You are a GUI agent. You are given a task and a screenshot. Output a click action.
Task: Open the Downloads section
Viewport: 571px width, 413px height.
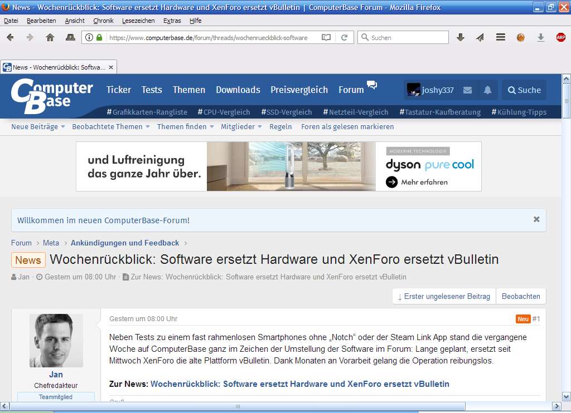[238, 90]
